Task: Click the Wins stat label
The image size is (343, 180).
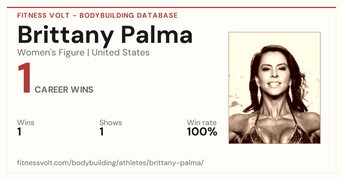Action: point(26,123)
